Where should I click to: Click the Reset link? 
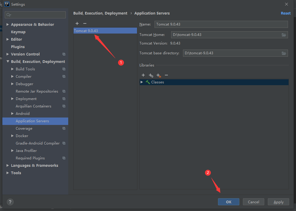[x=286, y=13]
